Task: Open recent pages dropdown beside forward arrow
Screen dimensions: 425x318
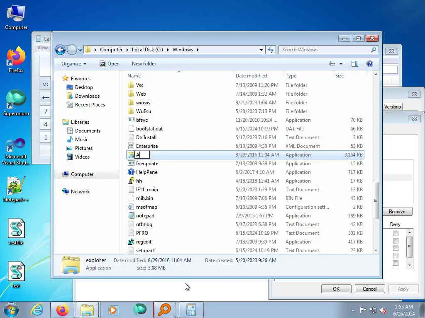Action: pyautogui.click(x=80, y=50)
